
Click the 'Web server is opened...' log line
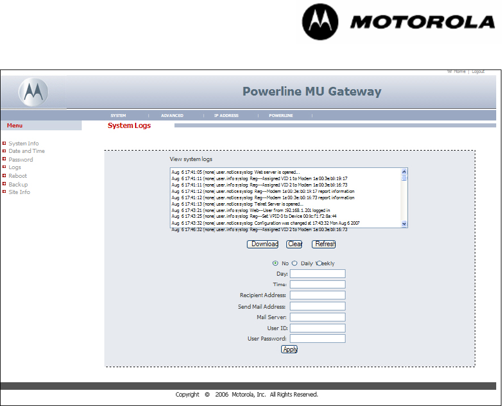235,172
